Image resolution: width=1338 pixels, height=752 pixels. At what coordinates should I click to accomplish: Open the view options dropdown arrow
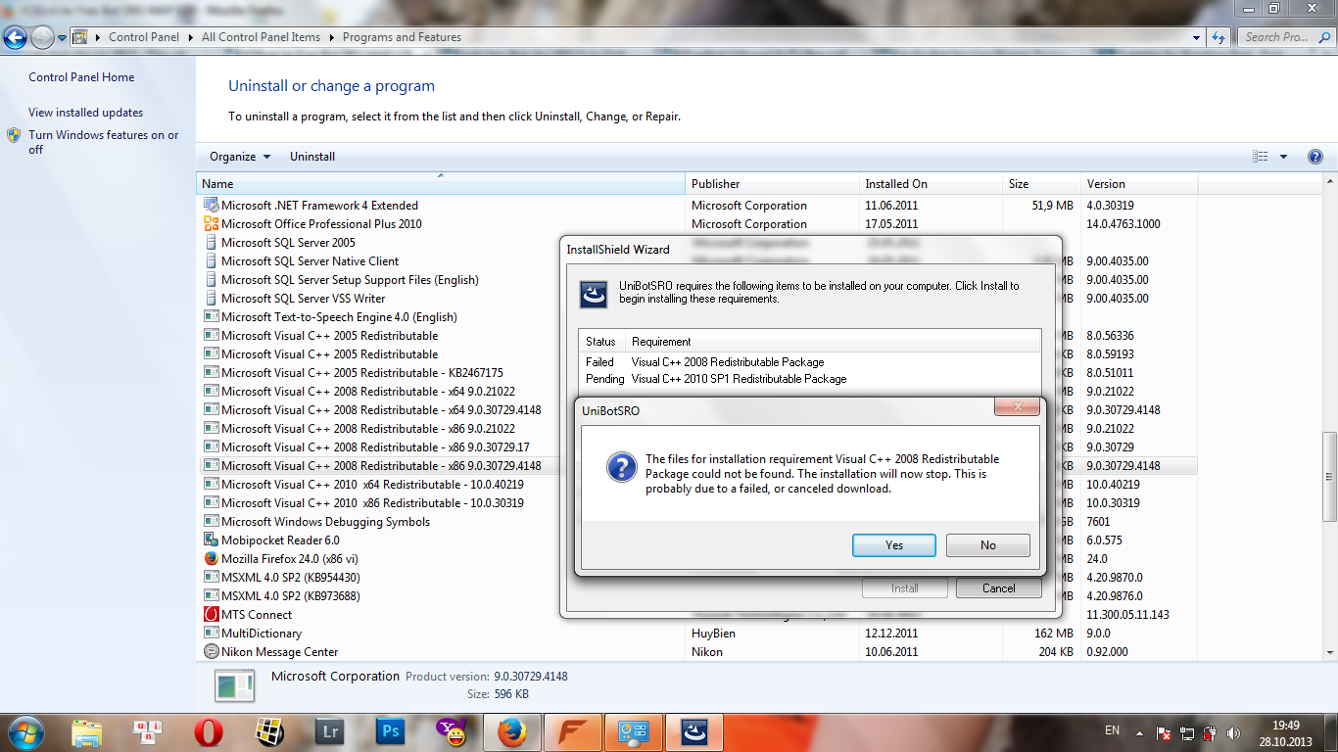coord(1283,157)
